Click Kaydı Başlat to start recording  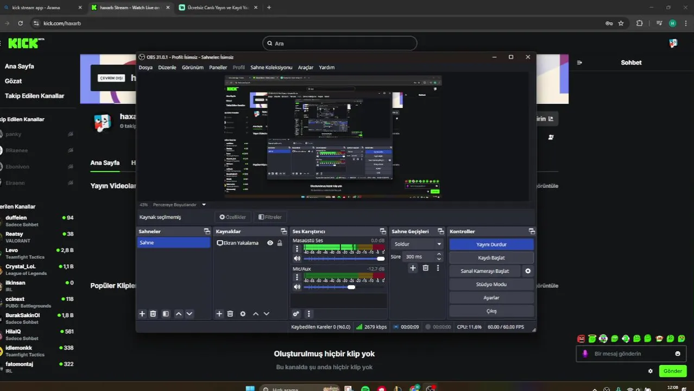point(491,258)
